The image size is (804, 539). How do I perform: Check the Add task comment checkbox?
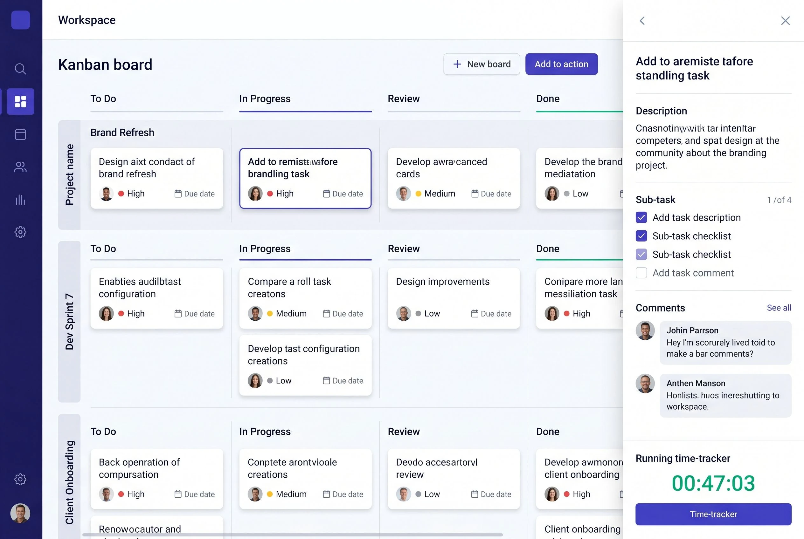point(641,273)
